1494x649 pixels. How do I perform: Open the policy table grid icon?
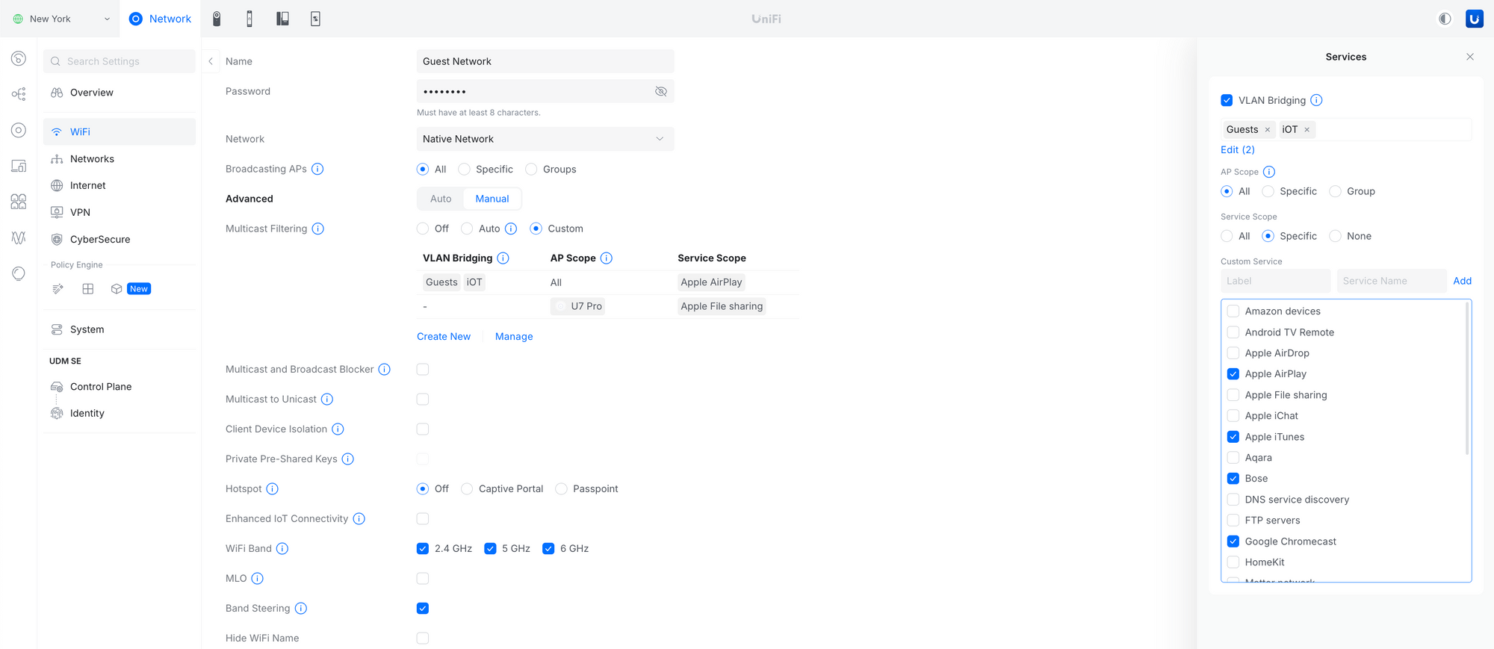coord(88,289)
